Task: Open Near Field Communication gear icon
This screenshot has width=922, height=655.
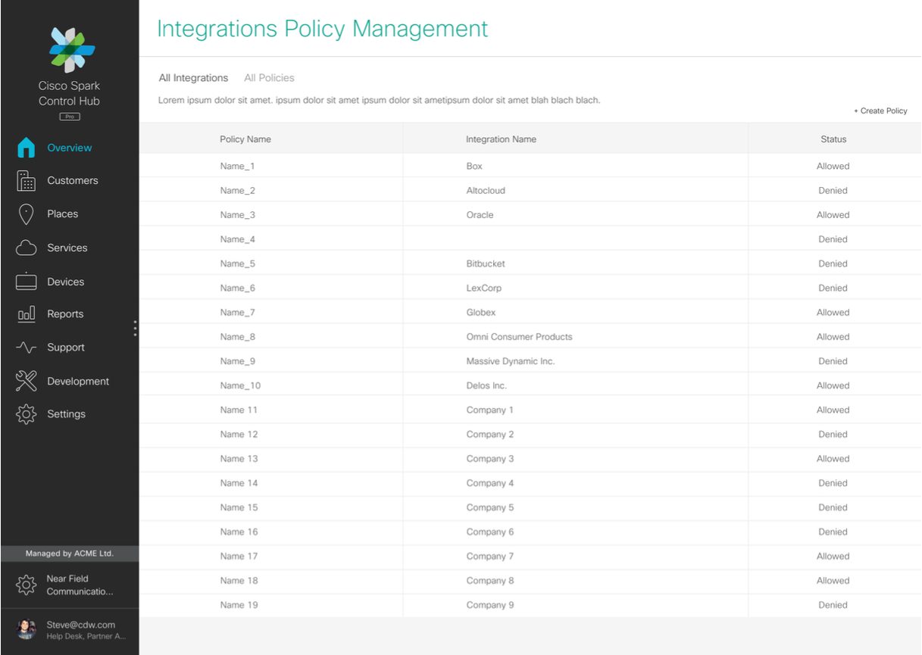Action: (27, 585)
